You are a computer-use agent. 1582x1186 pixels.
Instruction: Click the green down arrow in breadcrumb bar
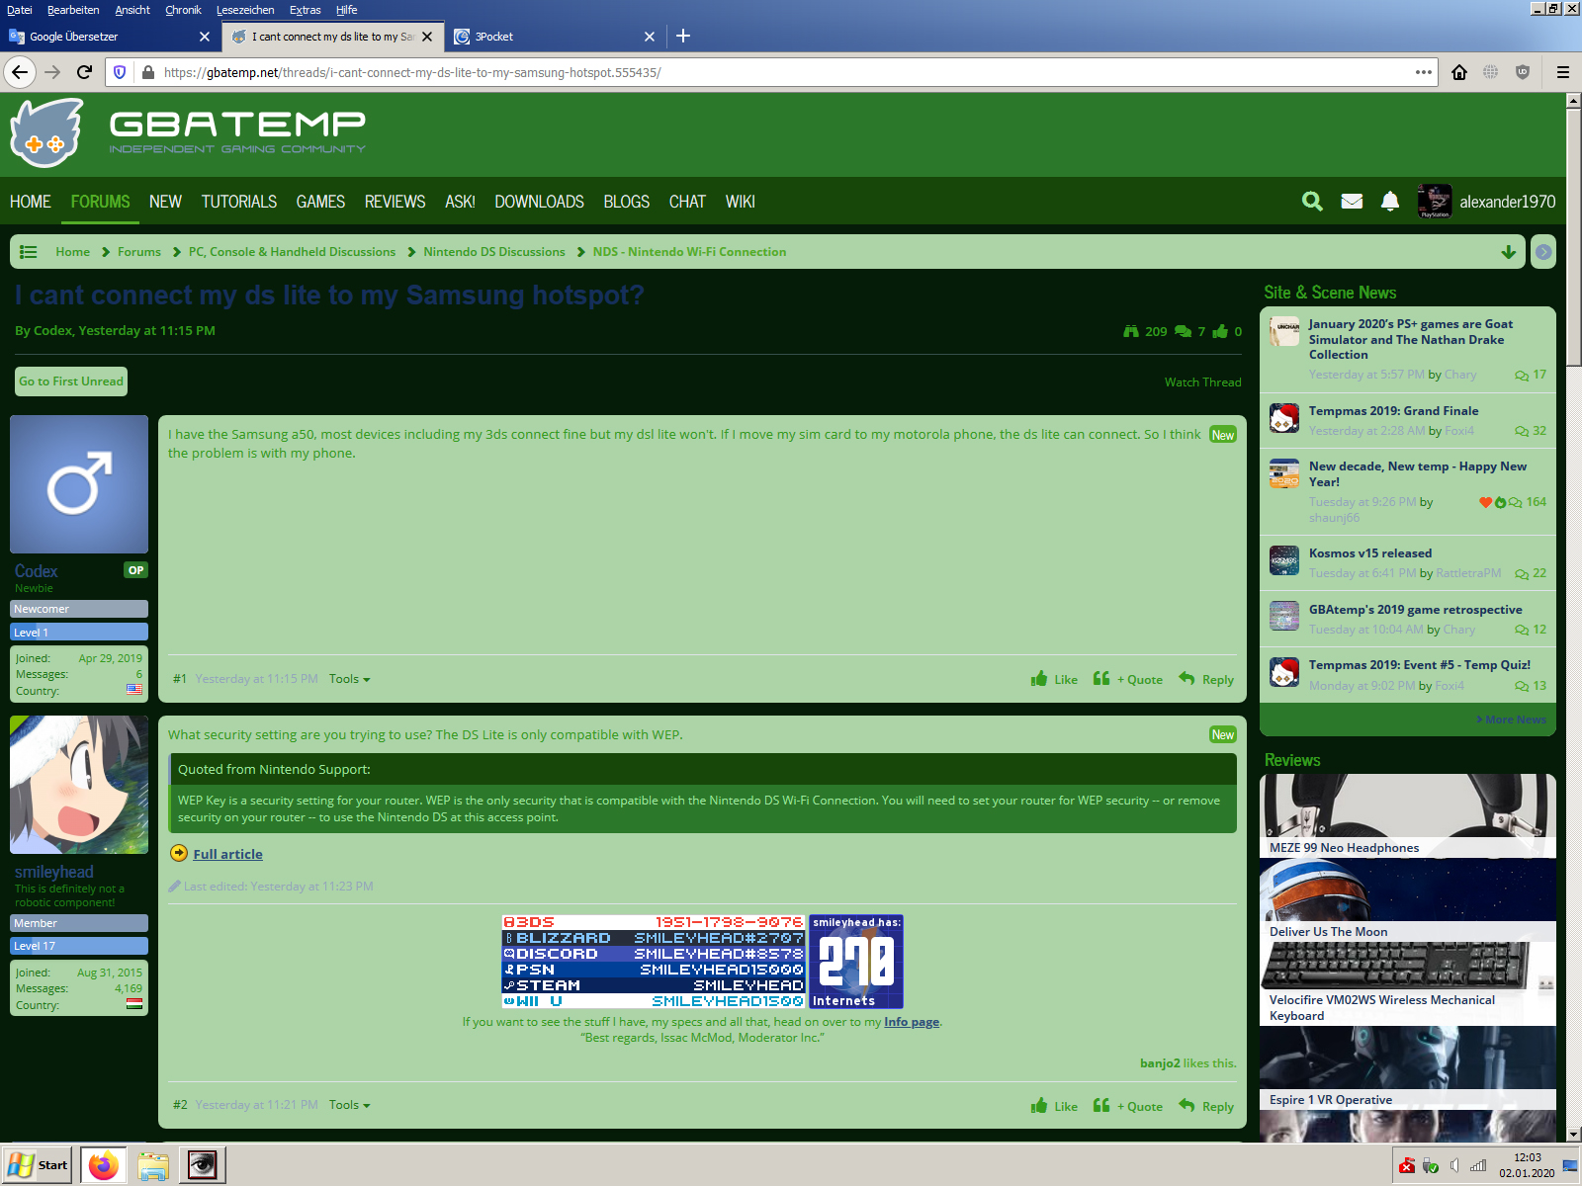coord(1509,252)
